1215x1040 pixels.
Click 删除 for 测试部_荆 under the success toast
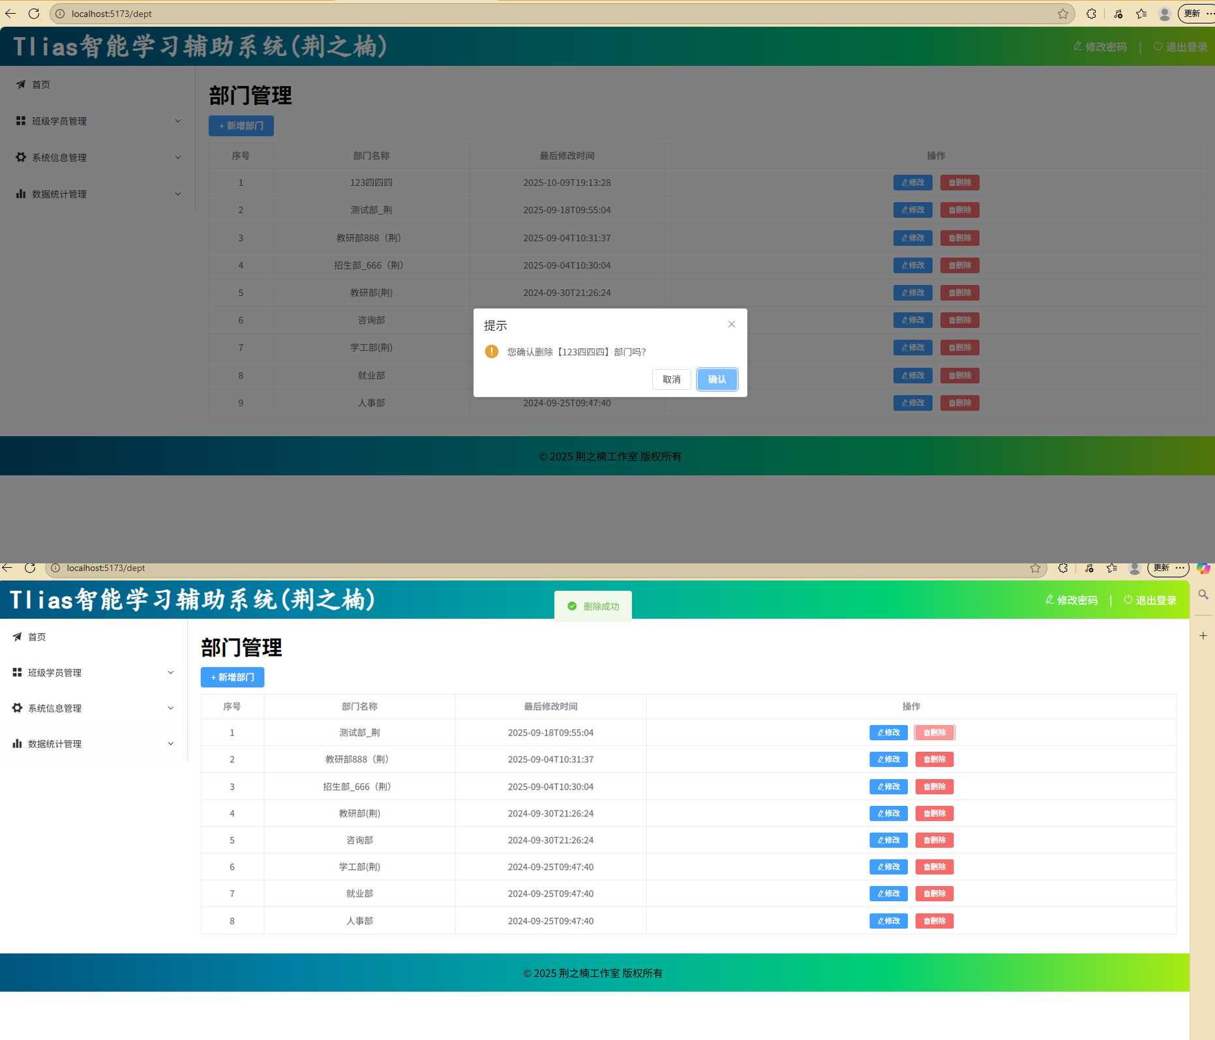(934, 733)
